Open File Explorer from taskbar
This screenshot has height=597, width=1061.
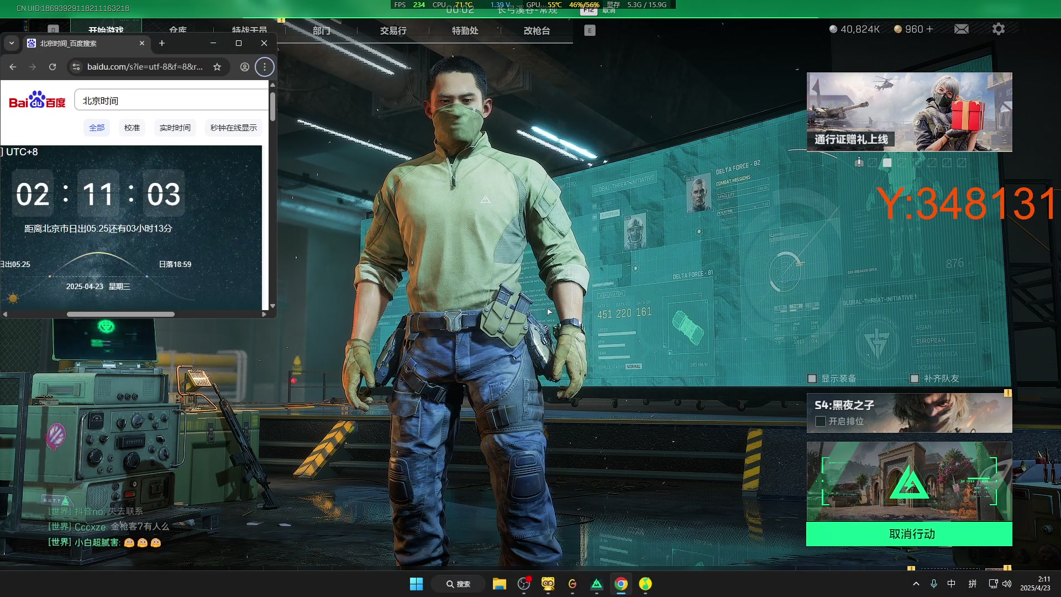500,584
